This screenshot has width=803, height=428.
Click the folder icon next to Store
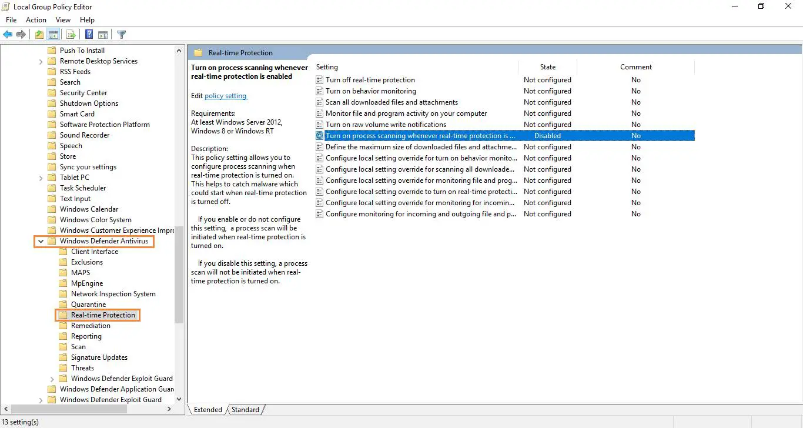[52, 156]
